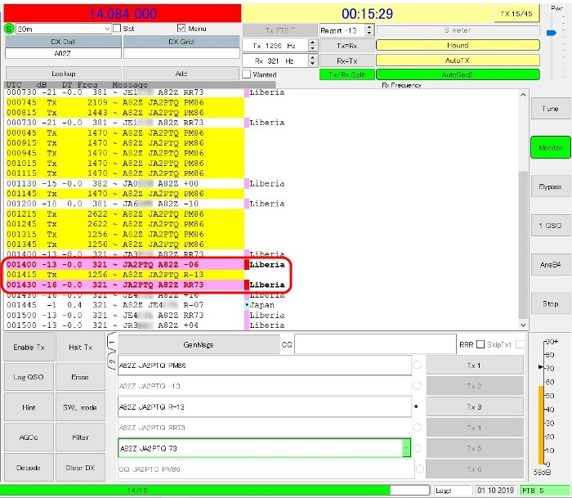This screenshot has width=572, height=498.
Task: Click the Rx=Tx button
Action: (347, 61)
